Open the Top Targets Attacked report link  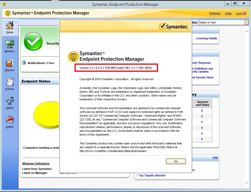(x=152, y=175)
